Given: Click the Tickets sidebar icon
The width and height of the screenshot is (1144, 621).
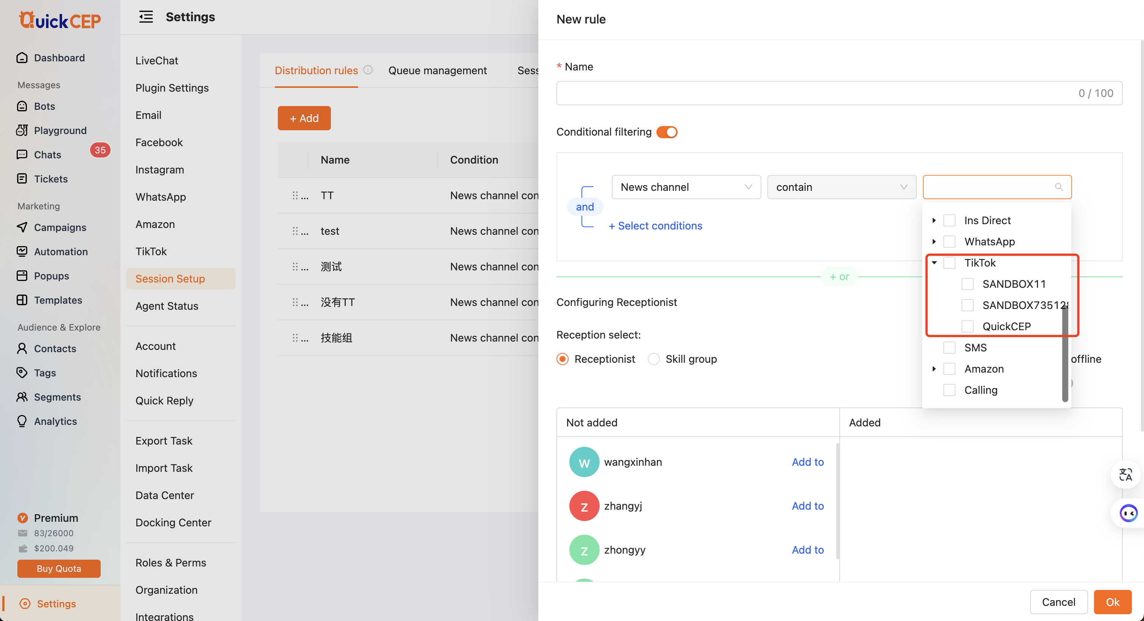Looking at the screenshot, I should click(22, 179).
